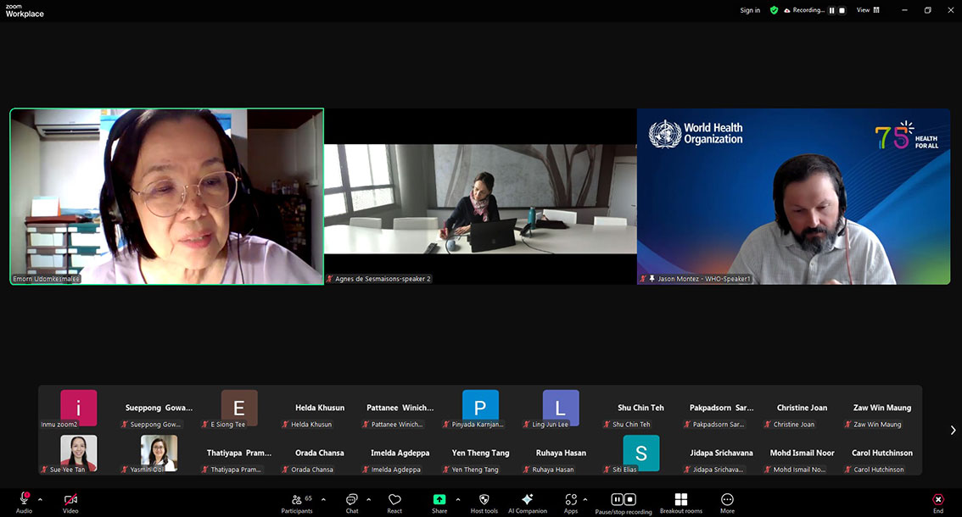This screenshot has width=962, height=517.
Task: Click the End meeting button
Action: click(937, 502)
